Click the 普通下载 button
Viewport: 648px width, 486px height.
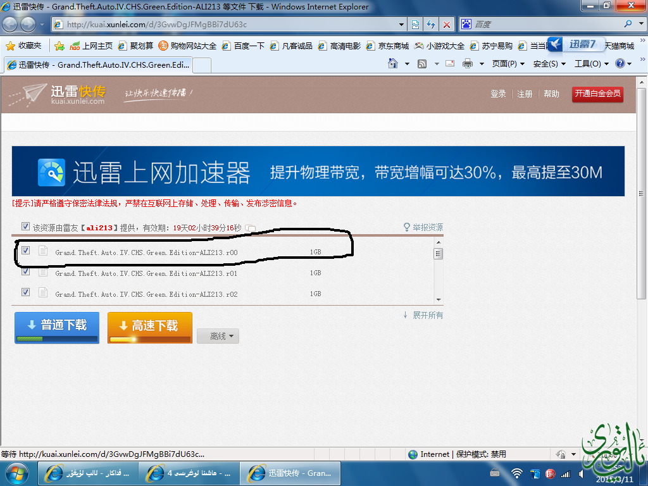[x=57, y=327]
